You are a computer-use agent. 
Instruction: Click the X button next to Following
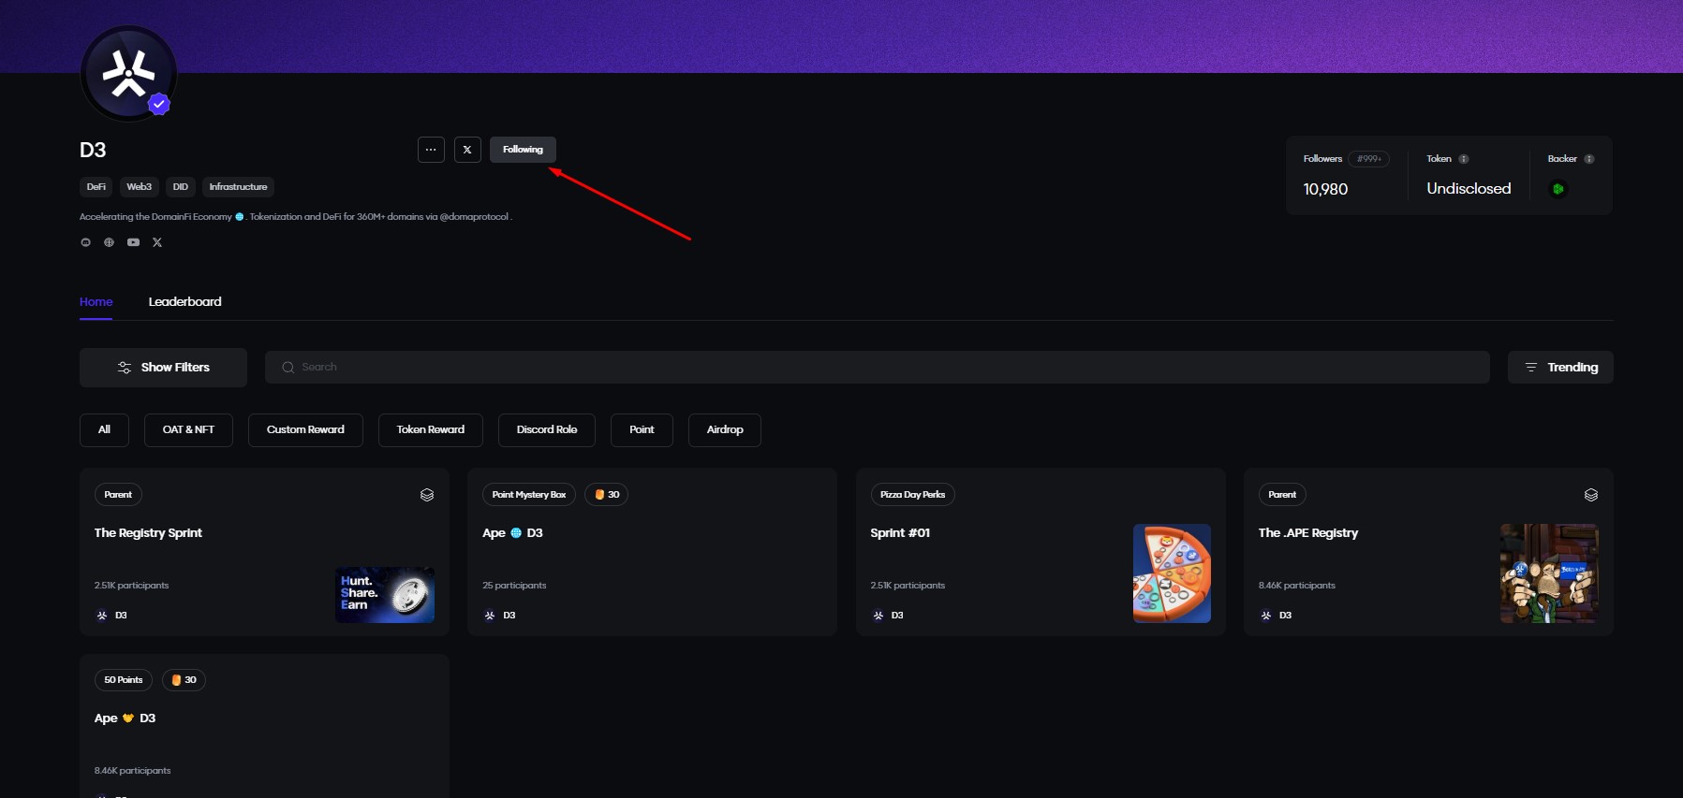click(467, 150)
